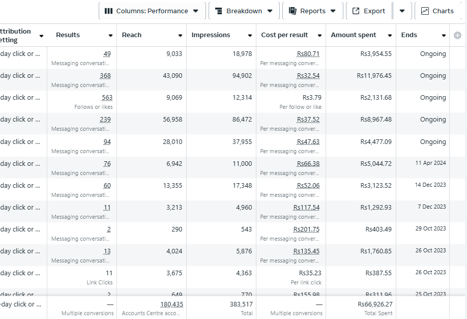Screen dimensions: 467x319
Task: Open the Results column header menu
Action: pyautogui.click(x=110, y=36)
